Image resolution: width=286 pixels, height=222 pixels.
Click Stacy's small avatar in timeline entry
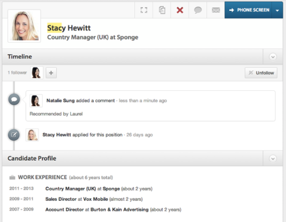(x=32, y=135)
